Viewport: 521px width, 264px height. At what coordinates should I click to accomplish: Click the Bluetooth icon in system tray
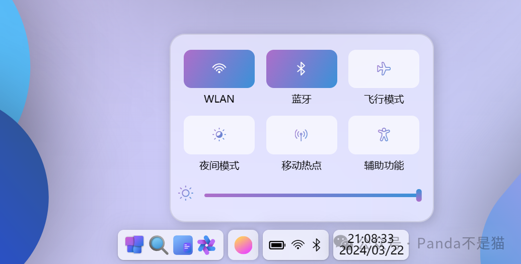316,245
